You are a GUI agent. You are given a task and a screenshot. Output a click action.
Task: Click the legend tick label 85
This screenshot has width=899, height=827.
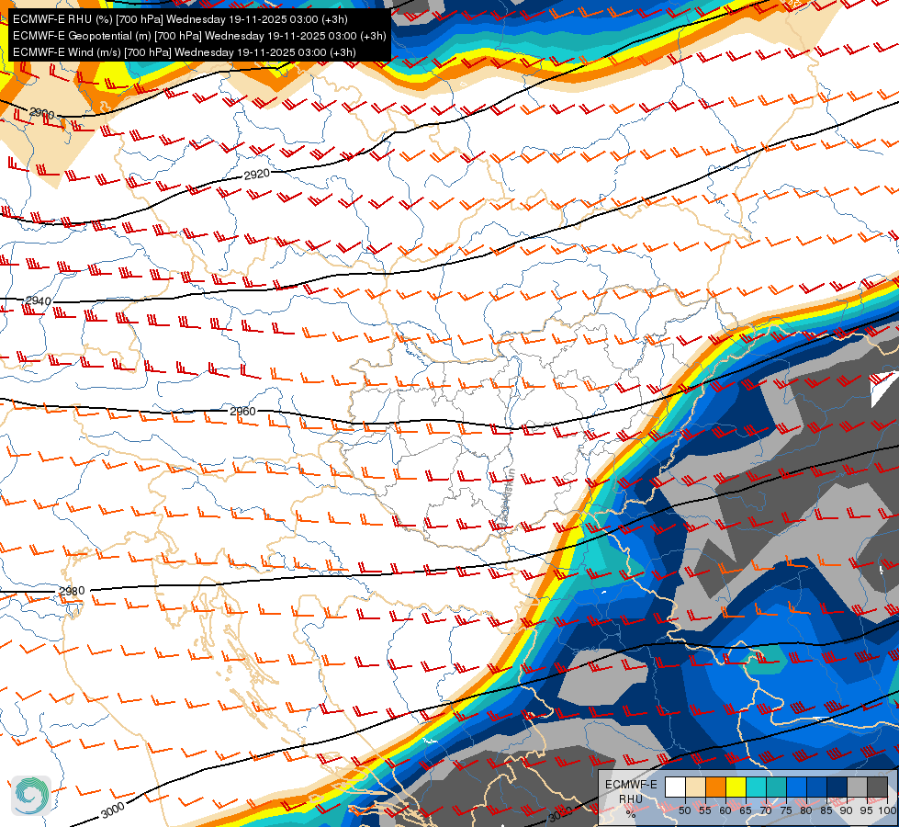click(826, 810)
